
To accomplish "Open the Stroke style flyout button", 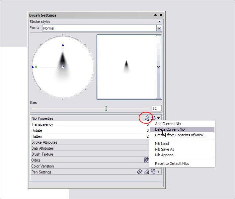I will pyautogui.click(x=160, y=22).
